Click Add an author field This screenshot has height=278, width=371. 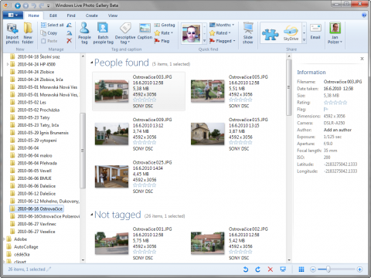coord(338,130)
